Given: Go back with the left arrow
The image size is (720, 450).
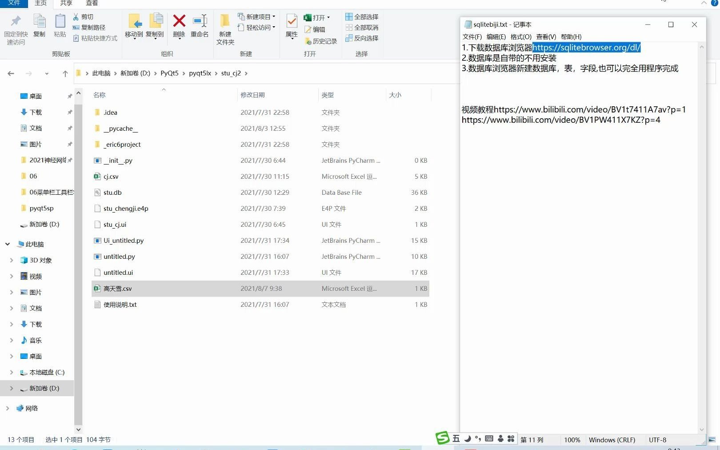Looking at the screenshot, I should [11, 73].
